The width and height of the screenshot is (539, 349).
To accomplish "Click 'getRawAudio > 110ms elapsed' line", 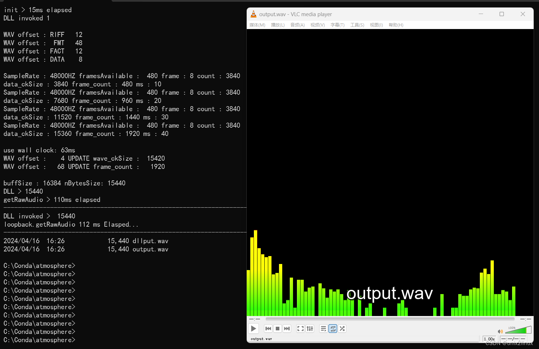I will coord(52,199).
